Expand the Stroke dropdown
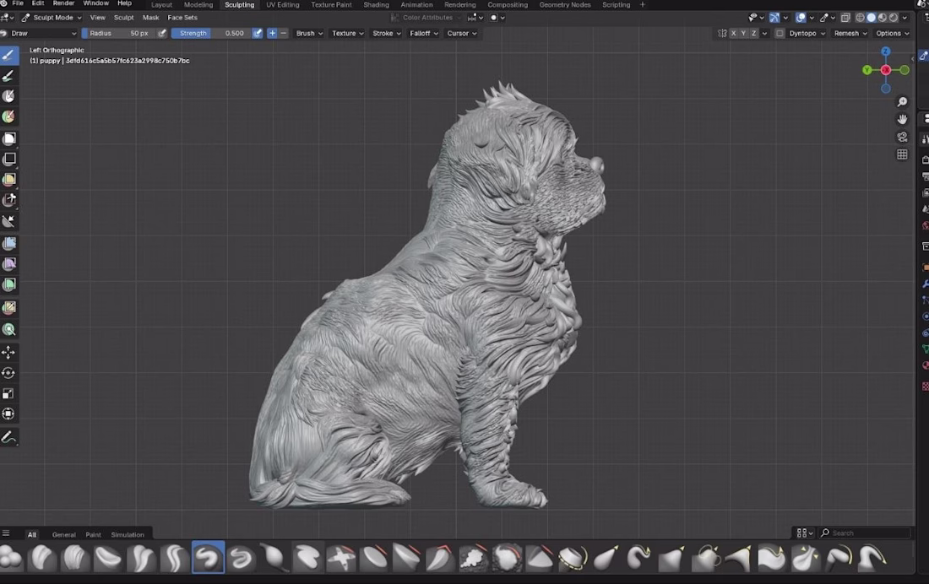The image size is (929, 584). click(x=387, y=33)
